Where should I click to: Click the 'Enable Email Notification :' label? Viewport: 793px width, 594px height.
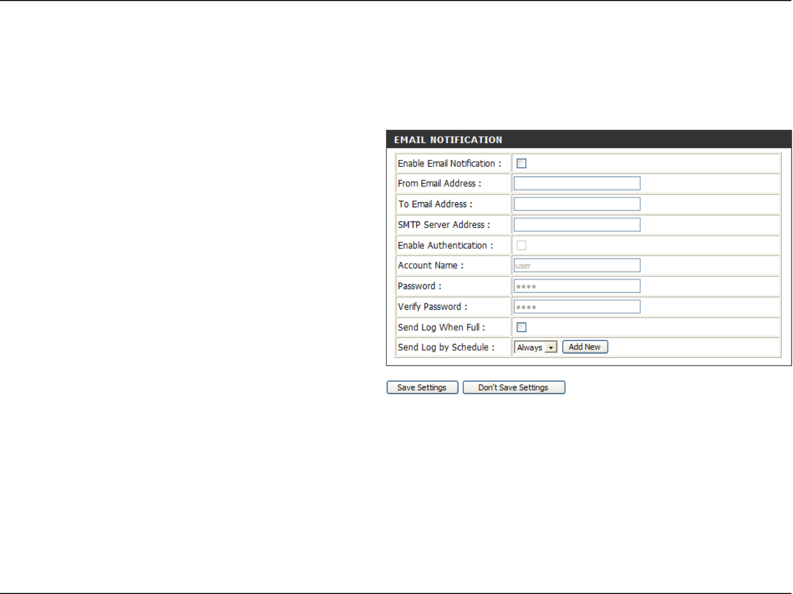tap(450, 164)
